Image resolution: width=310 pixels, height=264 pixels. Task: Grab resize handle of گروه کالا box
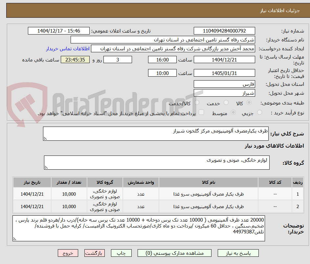(x=46, y=167)
